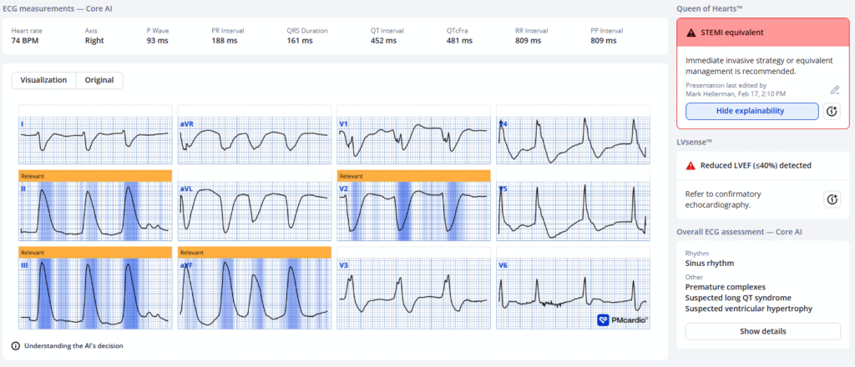The width and height of the screenshot is (855, 367).
Task: Expand the Show details button
Action: click(762, 331)
